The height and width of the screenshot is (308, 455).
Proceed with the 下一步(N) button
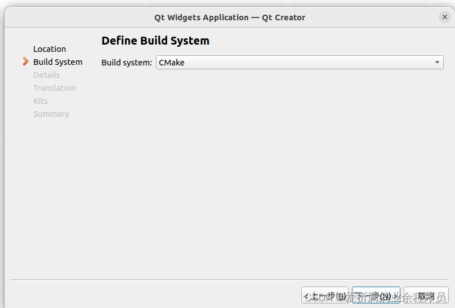click(x=376, y=295)
